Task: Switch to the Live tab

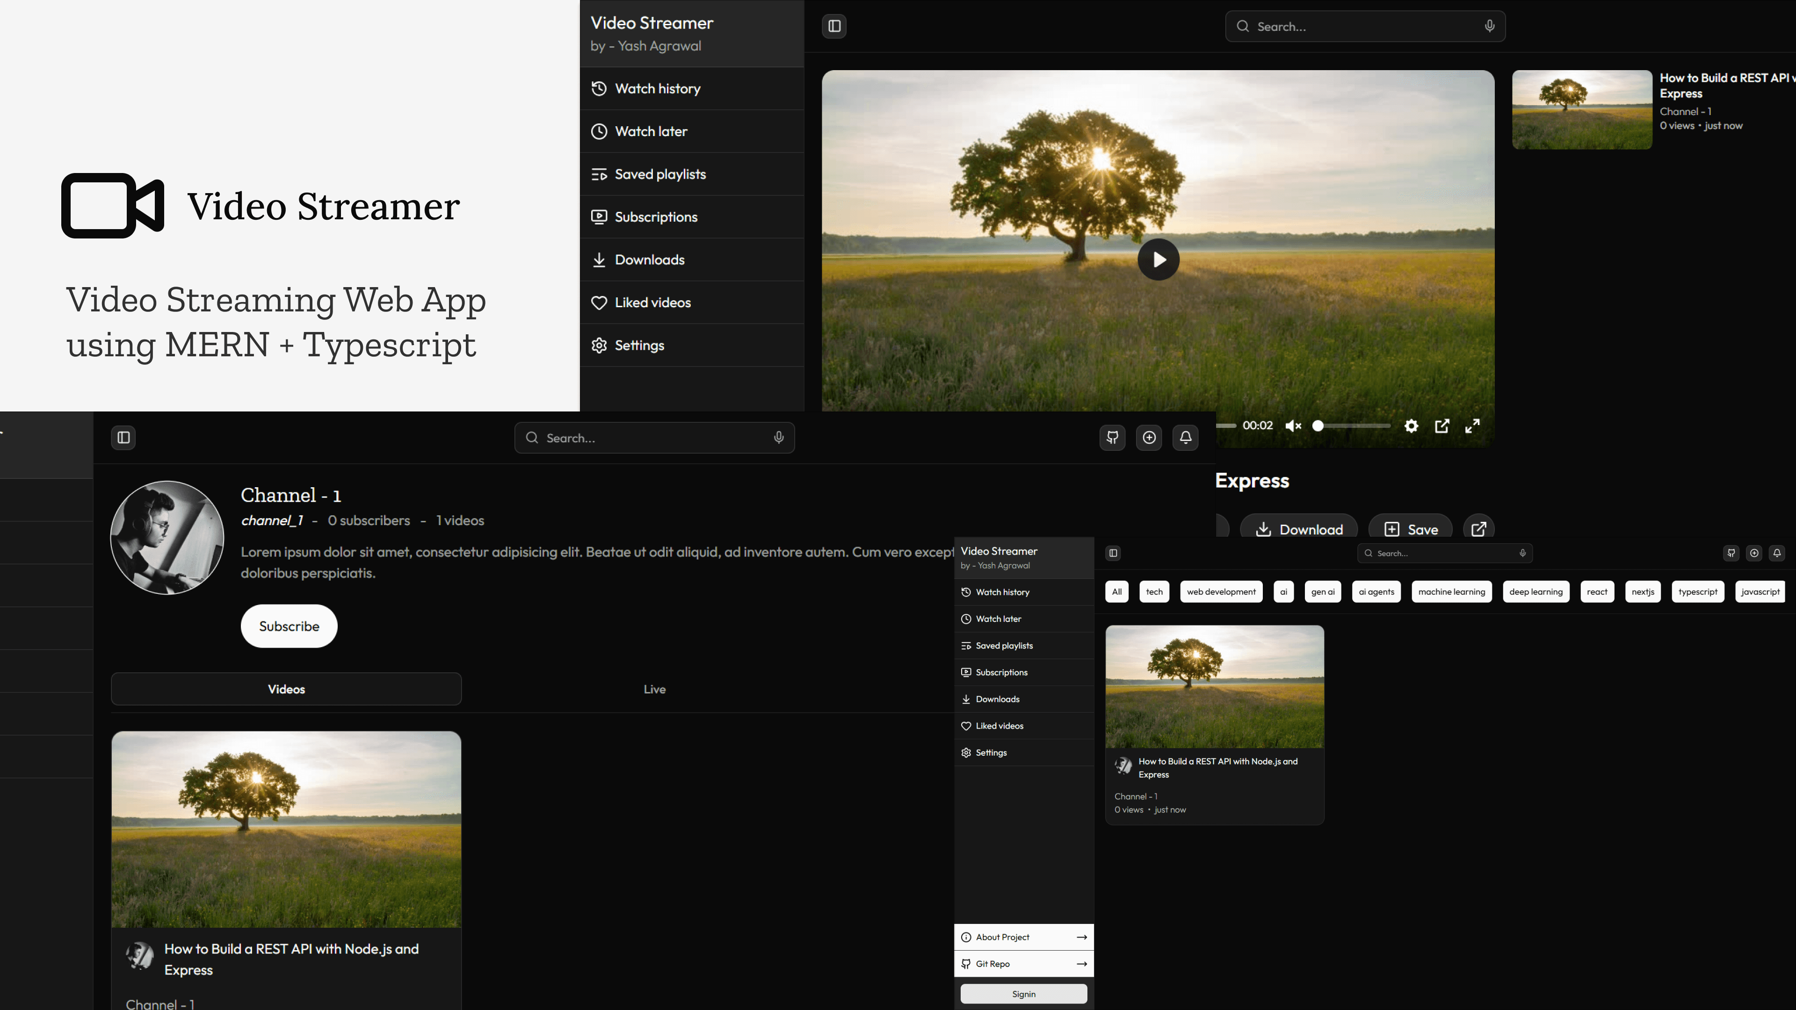Action: tap(654, 689)
